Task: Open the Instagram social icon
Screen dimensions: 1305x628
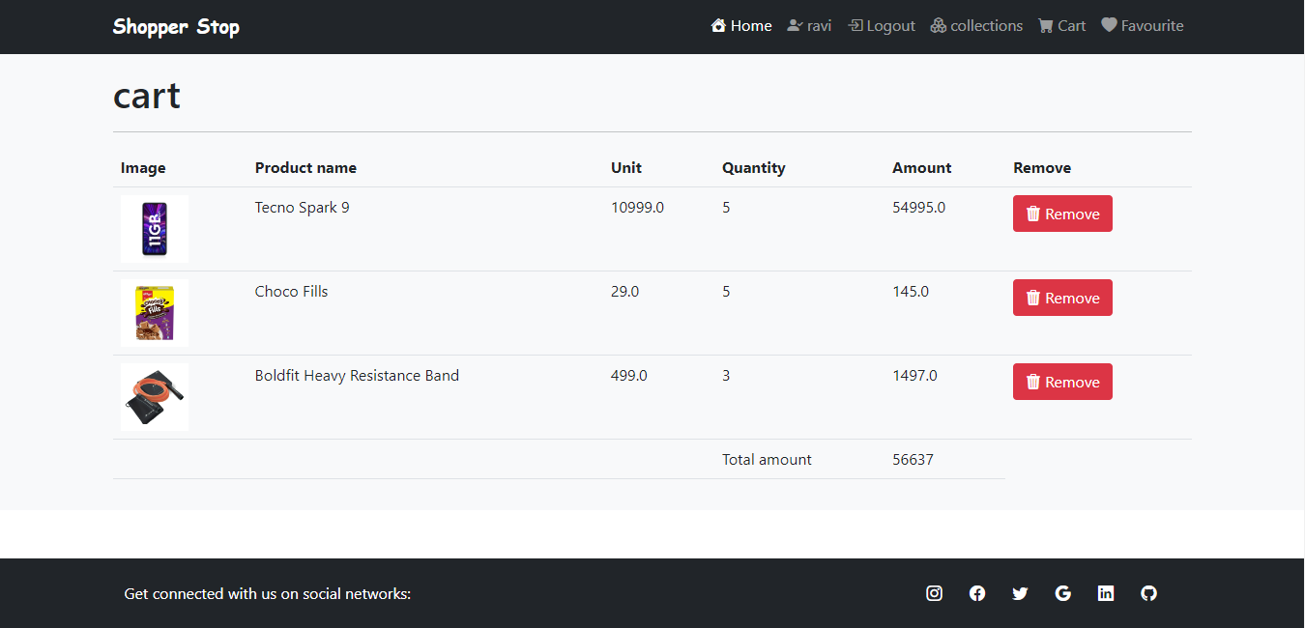Action: coord(934,593)
